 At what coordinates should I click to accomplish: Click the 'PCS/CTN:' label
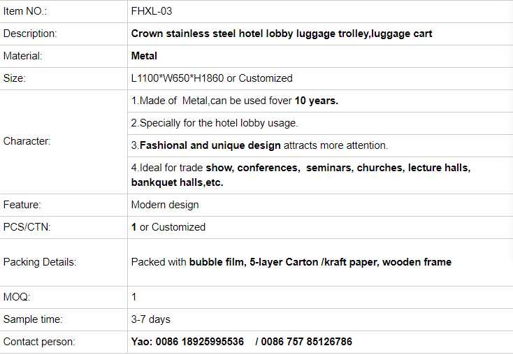coord(27,227)
